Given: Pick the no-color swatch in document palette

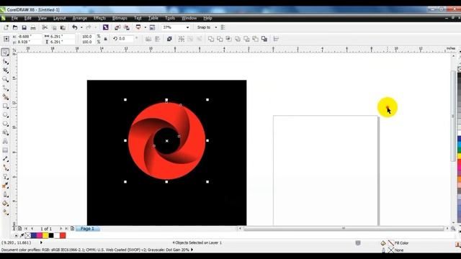Looking at the screenshot, I should [x=27, y=235].
